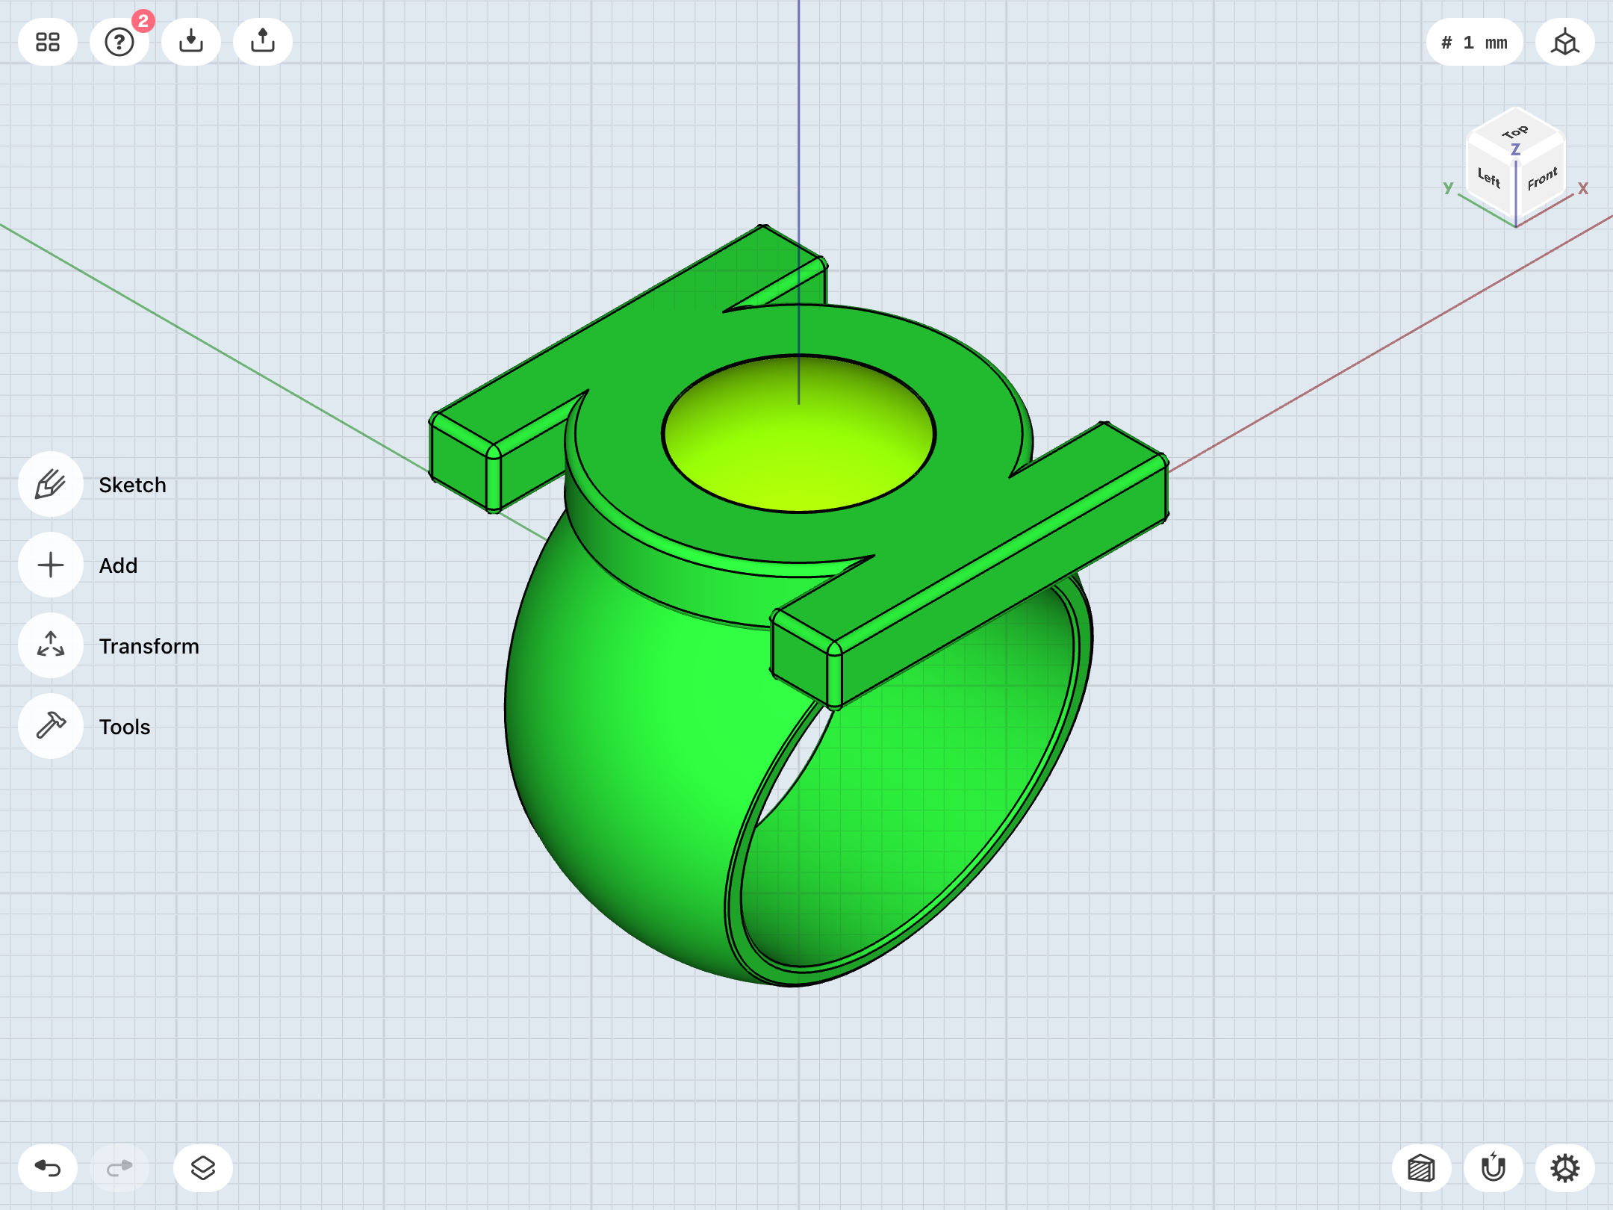Click the Add label
This screenshot has width=1613, height=1210.
pyautogui.click(x=119, y=565)
